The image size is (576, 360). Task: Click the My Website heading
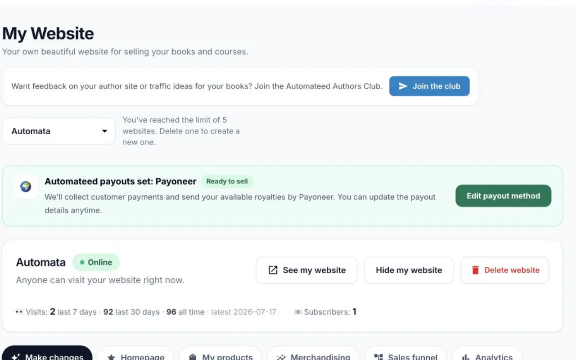[48, 34]
